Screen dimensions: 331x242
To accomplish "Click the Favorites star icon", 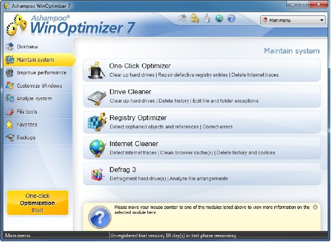I will click(9, 125).
